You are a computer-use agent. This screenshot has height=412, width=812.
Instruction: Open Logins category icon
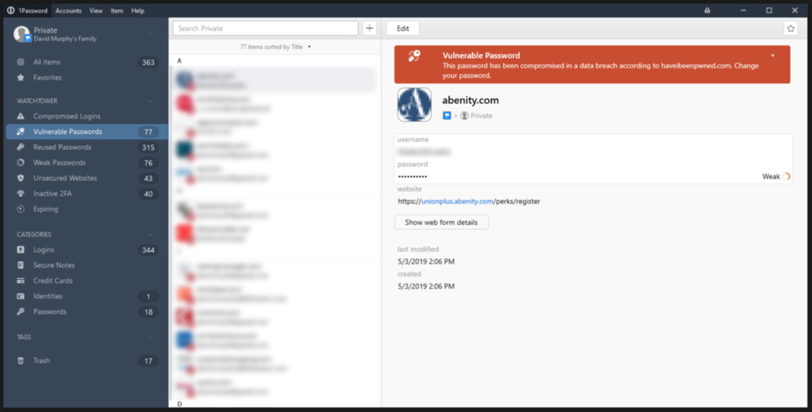coord(21,250)
